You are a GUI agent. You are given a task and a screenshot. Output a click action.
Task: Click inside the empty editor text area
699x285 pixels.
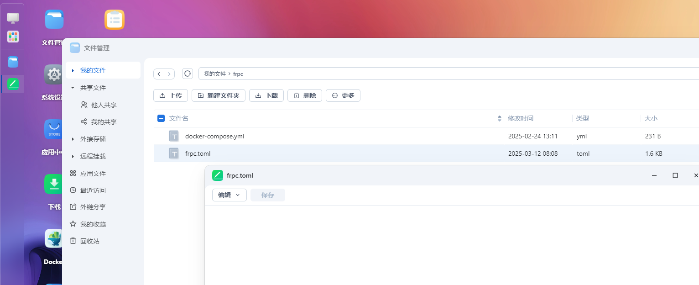click(x=452, y=245)
